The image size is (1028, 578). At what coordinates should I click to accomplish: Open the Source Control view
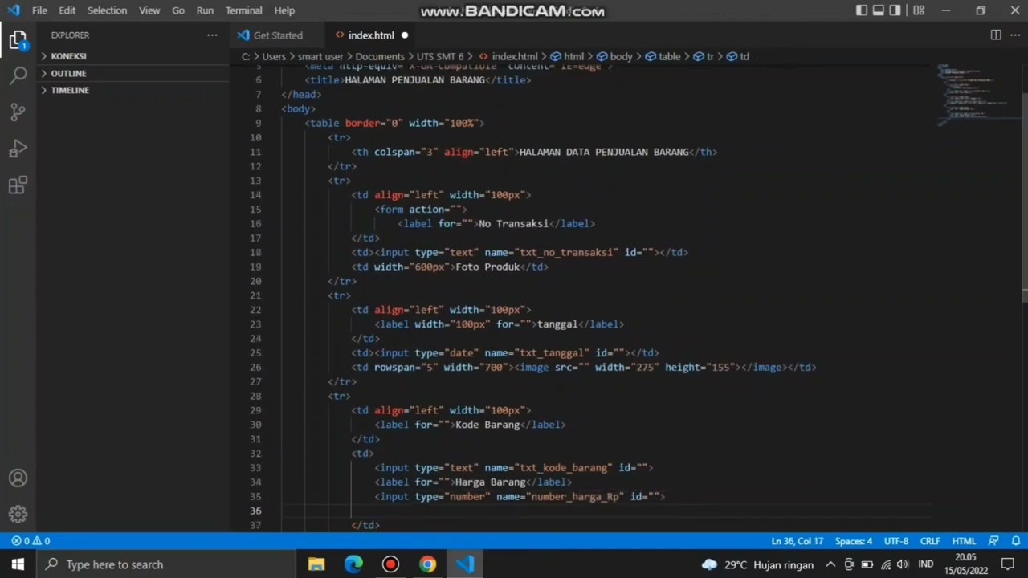(x=18, y=112)
